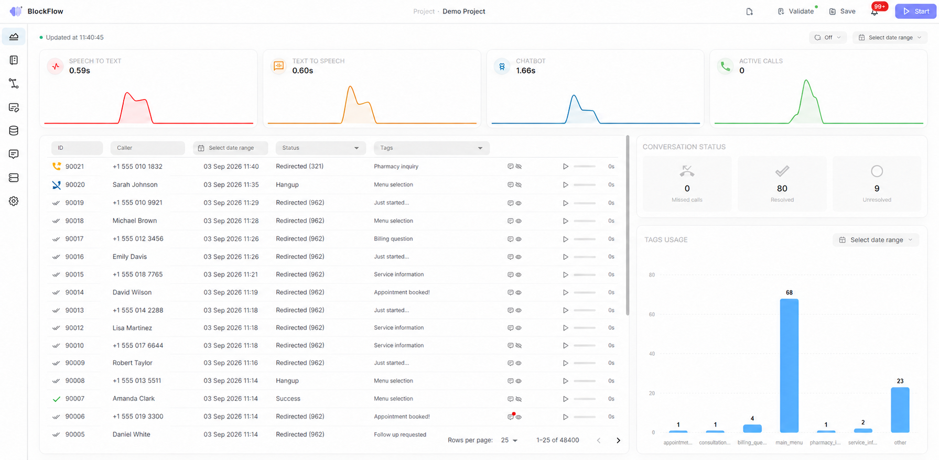Click the Save button
Image resolution: width=939 pixels, height=460 pixels.
[842, 12]
